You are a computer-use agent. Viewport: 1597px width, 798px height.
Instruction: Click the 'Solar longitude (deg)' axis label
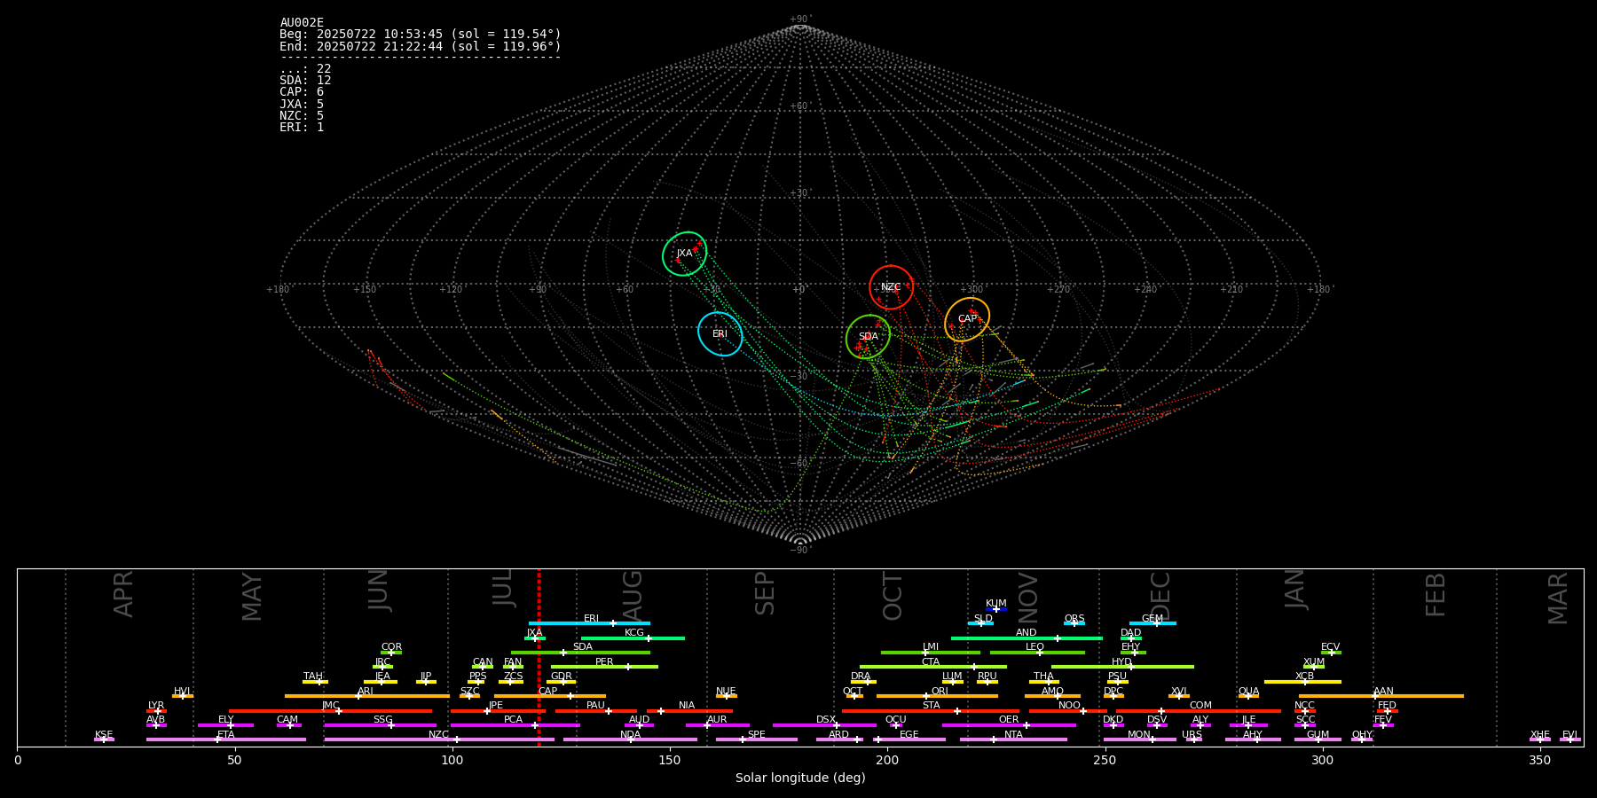pyautogui.click(x=800, y=778)
